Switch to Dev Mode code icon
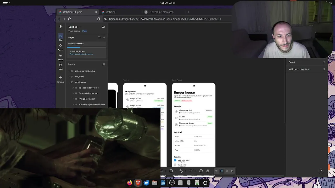Image resolution: width=335 pixels, height=188 pixels. click(232, 171)
